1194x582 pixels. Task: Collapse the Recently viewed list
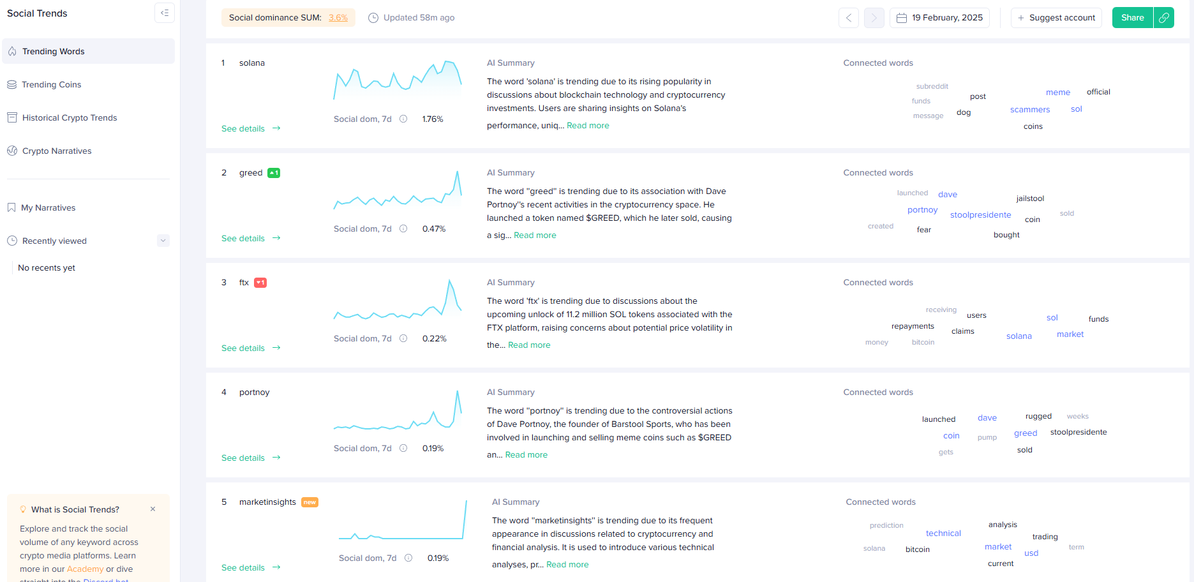(x=163, y=241)
